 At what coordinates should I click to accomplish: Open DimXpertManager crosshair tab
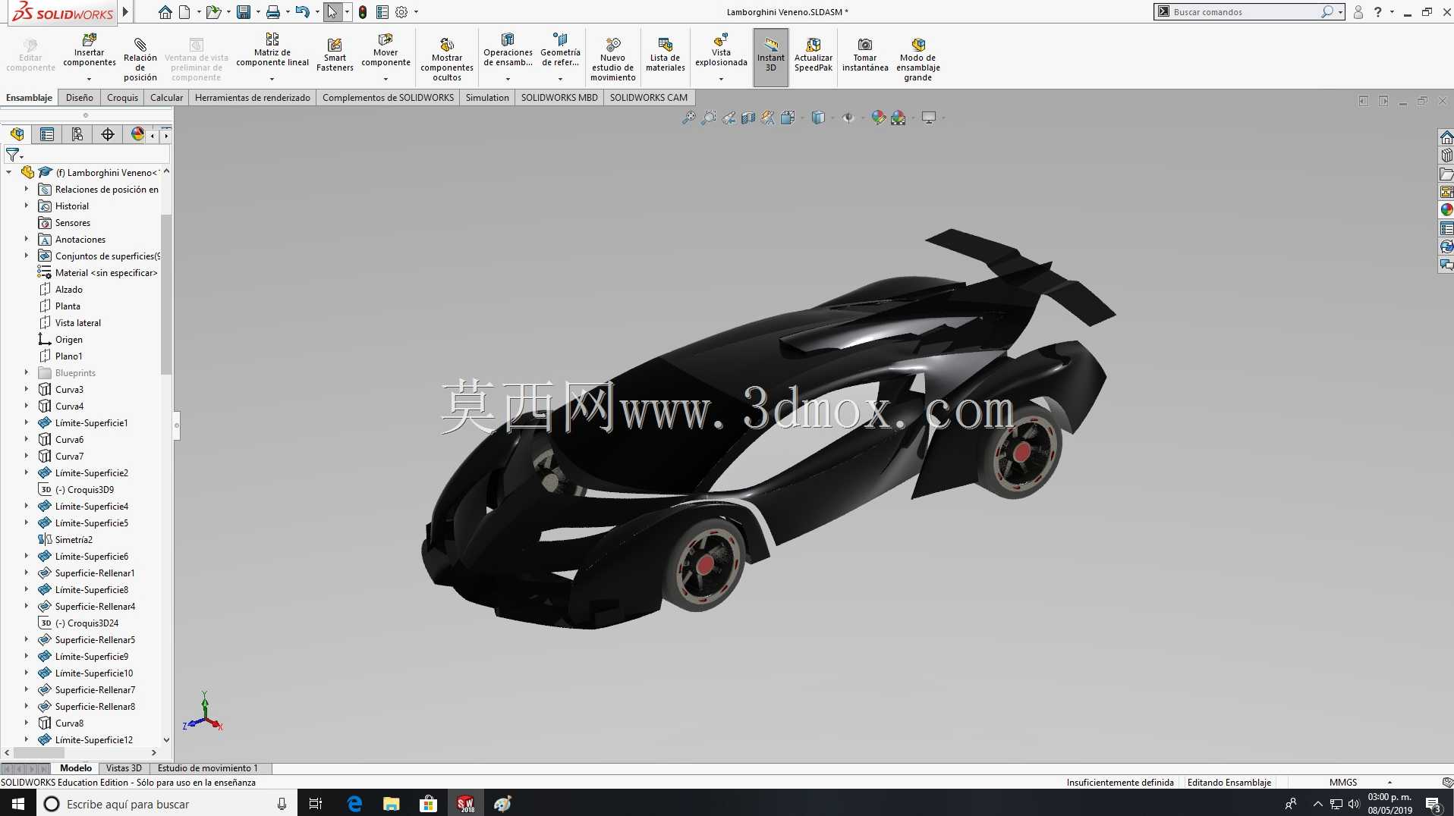click(108, 134)
